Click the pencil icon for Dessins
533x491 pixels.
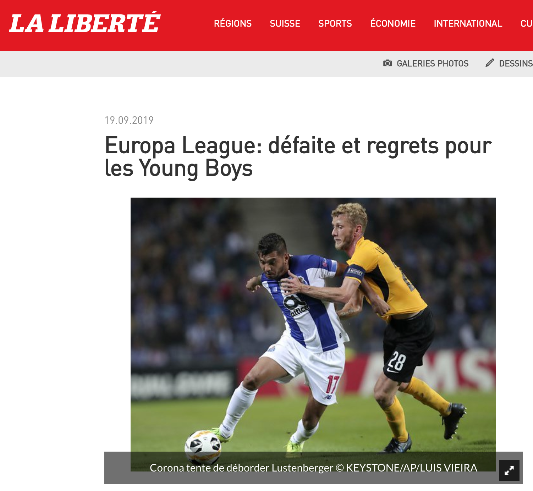click(490, 63)
